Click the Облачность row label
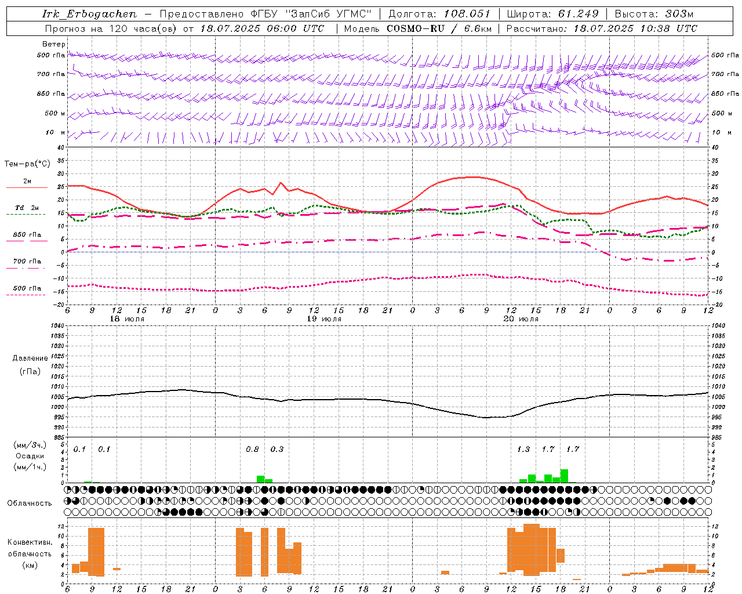 pos(30,503)
